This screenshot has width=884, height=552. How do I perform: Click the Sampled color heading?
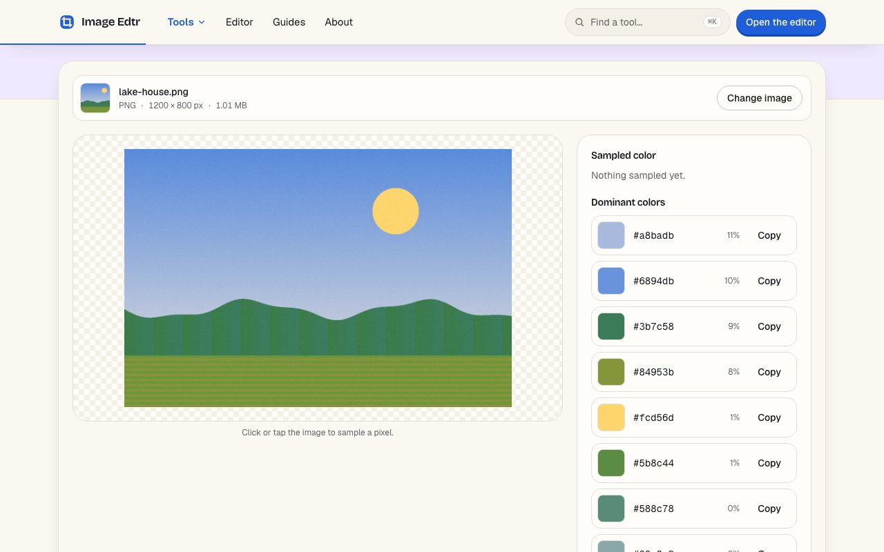click(x=624, y=155)
